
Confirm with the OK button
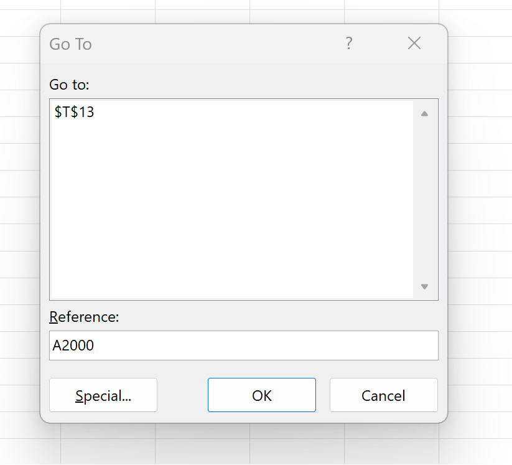[x=262, y=396]
